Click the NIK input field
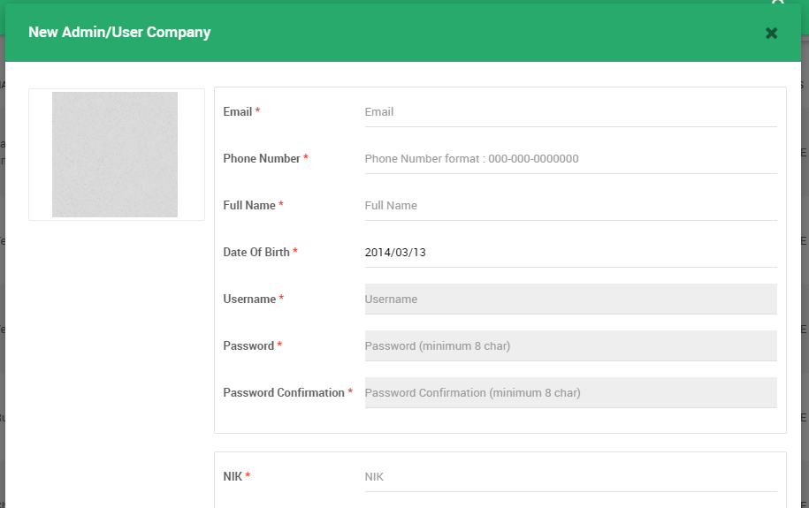 tap(570, 477)
